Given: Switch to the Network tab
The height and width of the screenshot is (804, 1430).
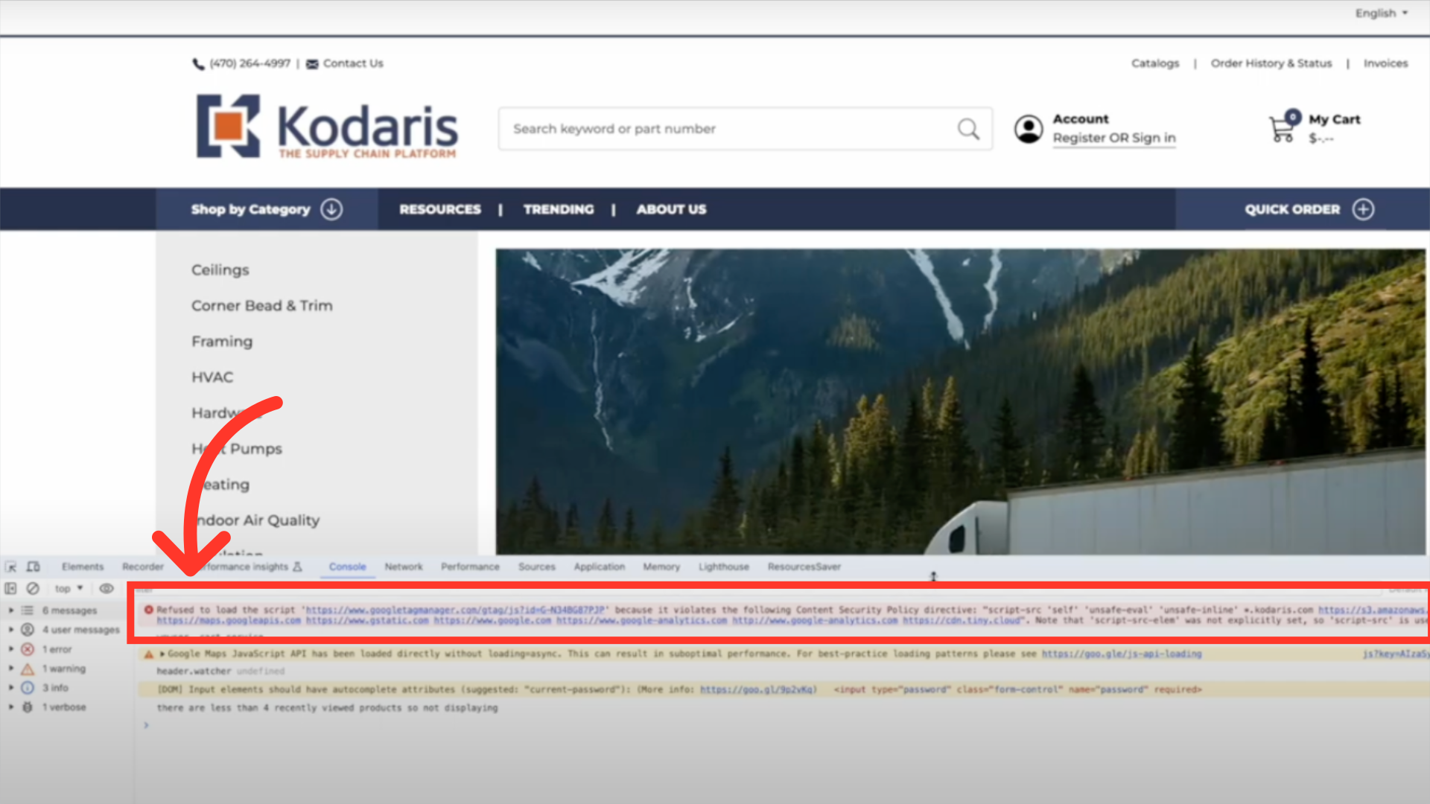Looking at the screenshot, I should [403, 567].
